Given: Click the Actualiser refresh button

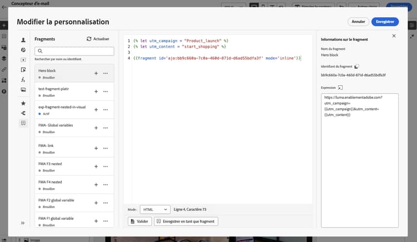Looking at the screenshot, I should 98,39.
